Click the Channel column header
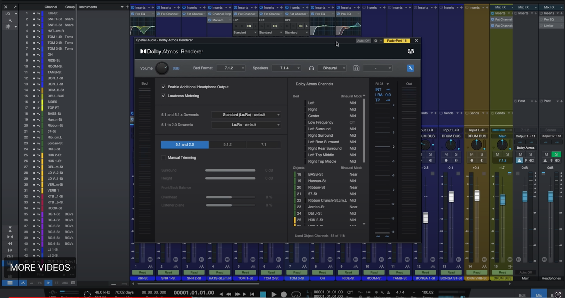Screen dimensions: 565x298 [x=51, y=7]
